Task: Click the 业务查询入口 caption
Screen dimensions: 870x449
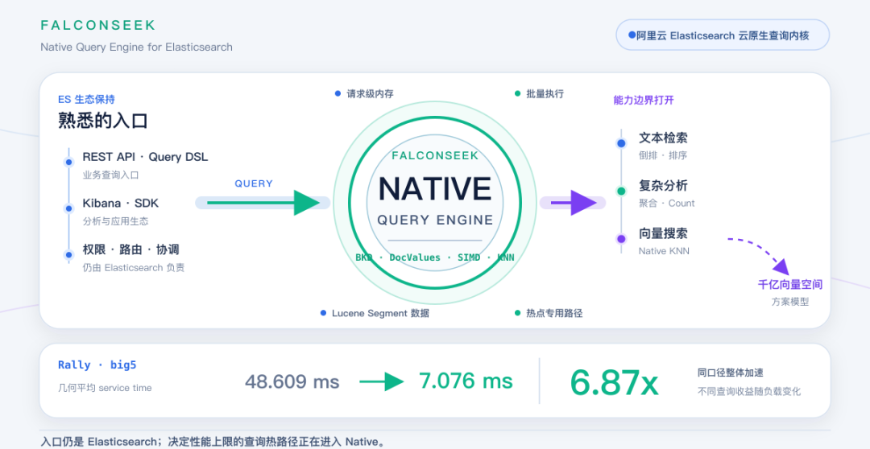Action: (x=111, y=175)
